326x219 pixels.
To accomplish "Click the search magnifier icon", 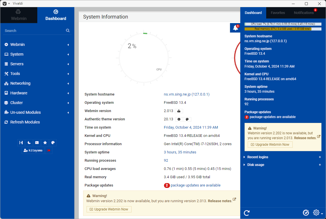I will click(68, 31).
